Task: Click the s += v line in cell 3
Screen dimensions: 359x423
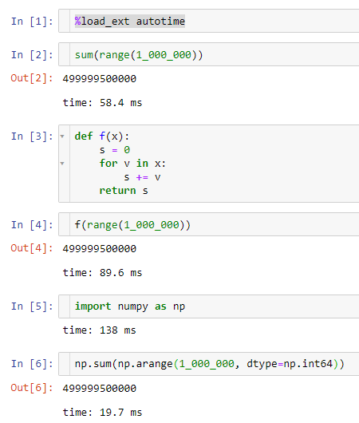Action: pyautogui.click(x=142, y=177)
